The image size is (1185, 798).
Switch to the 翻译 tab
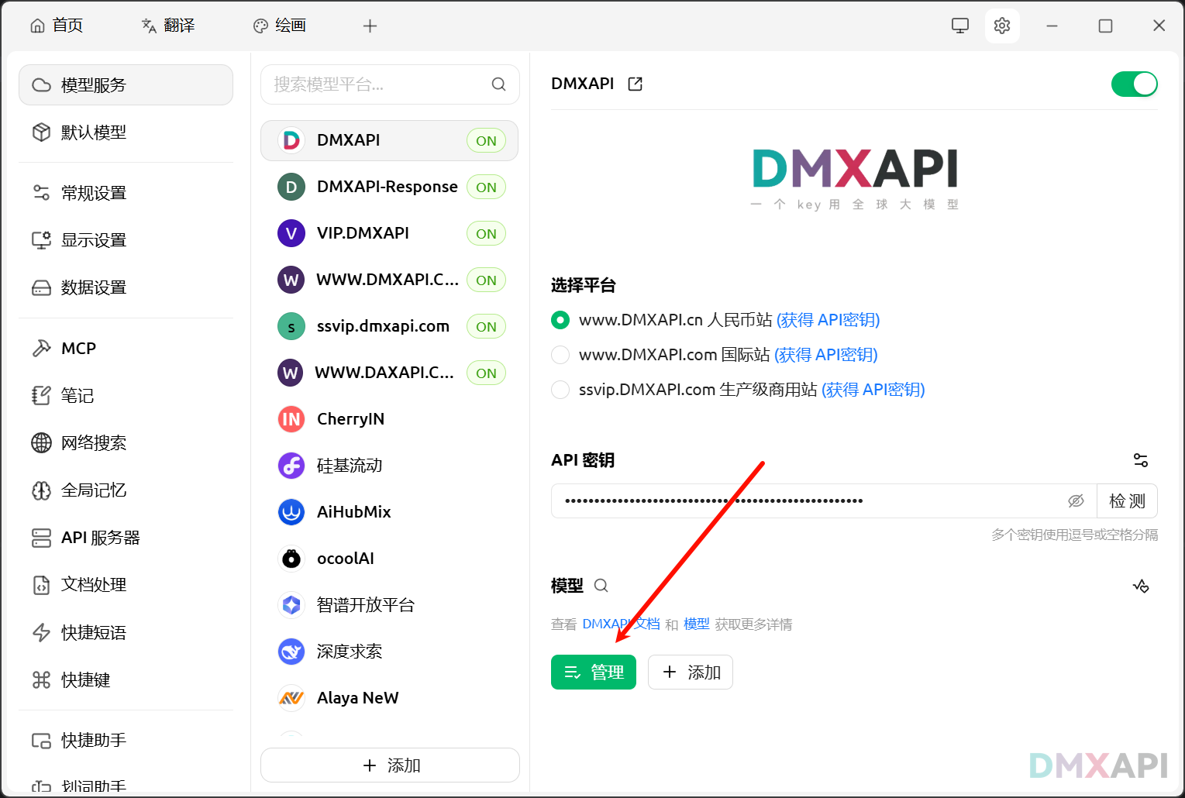coord(168,26)
